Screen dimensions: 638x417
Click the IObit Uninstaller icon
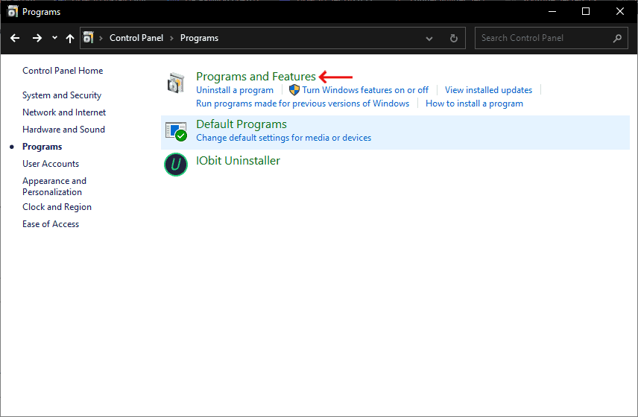point(176,165)
